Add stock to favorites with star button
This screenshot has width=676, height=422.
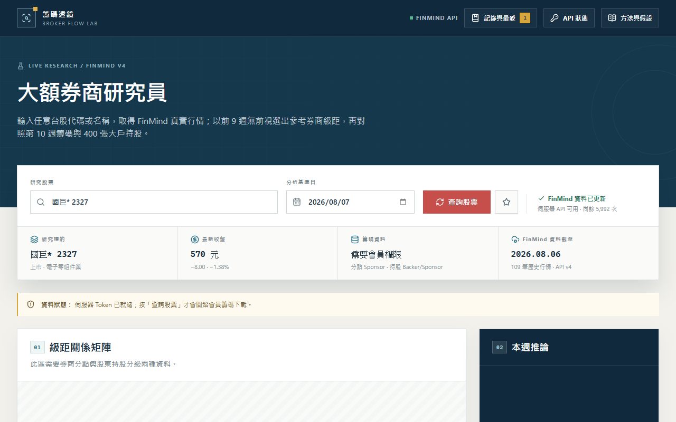tap(506, 202)
